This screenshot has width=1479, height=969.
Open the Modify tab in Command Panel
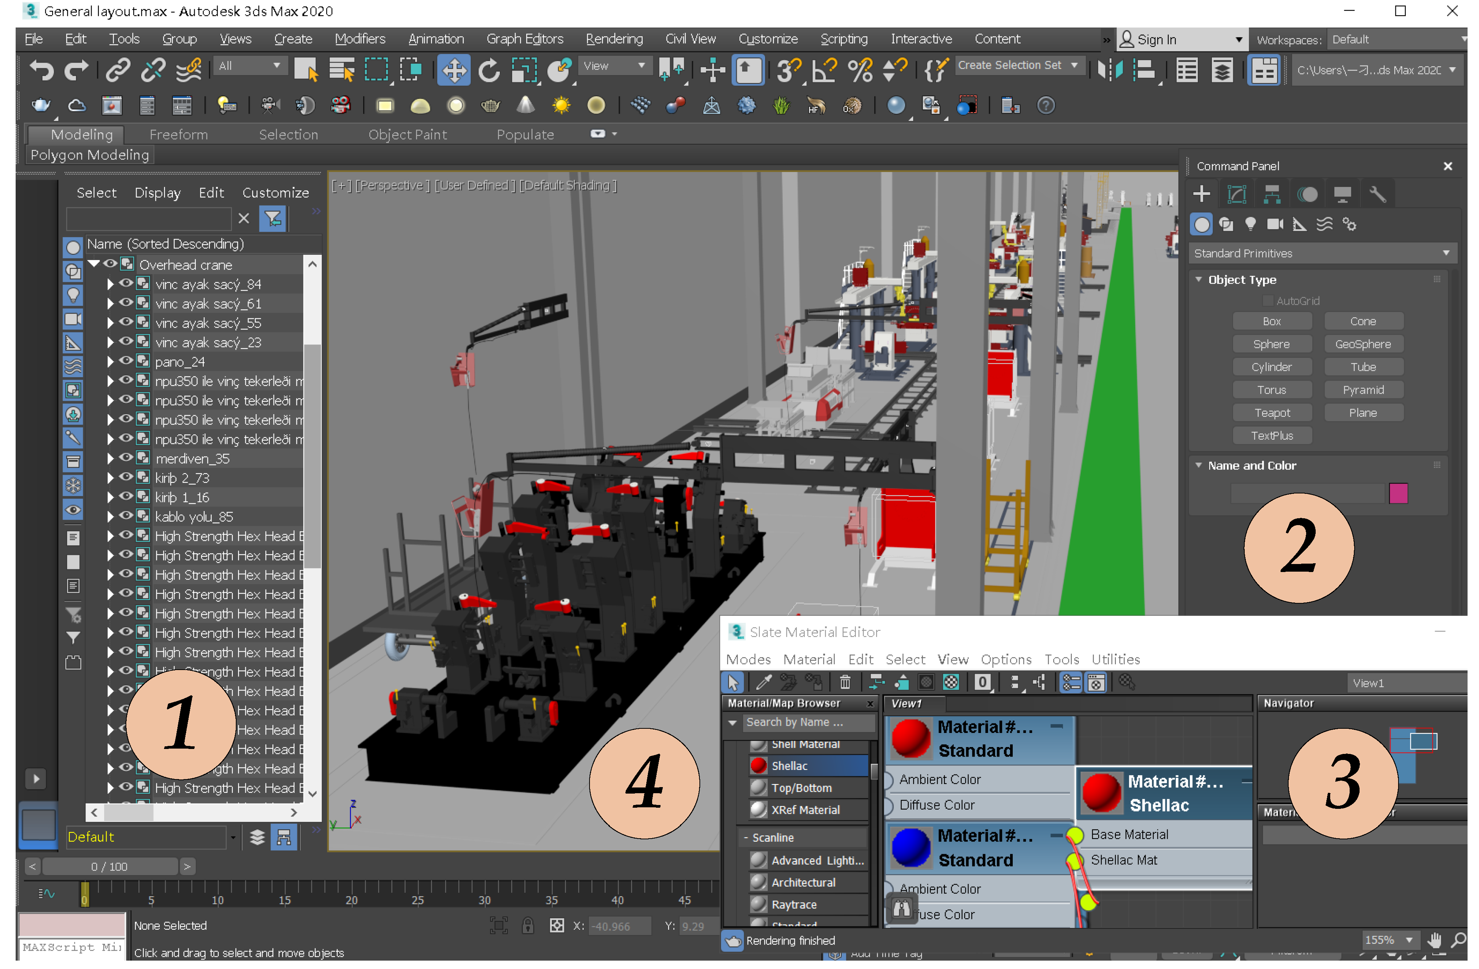[1237, 194]
